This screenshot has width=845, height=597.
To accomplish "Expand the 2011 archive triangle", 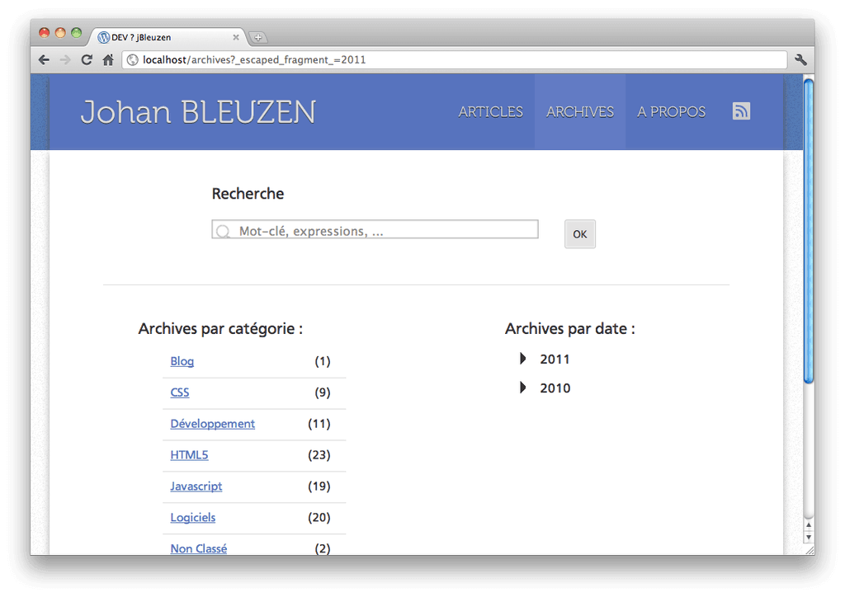I will tap(522, 359).
